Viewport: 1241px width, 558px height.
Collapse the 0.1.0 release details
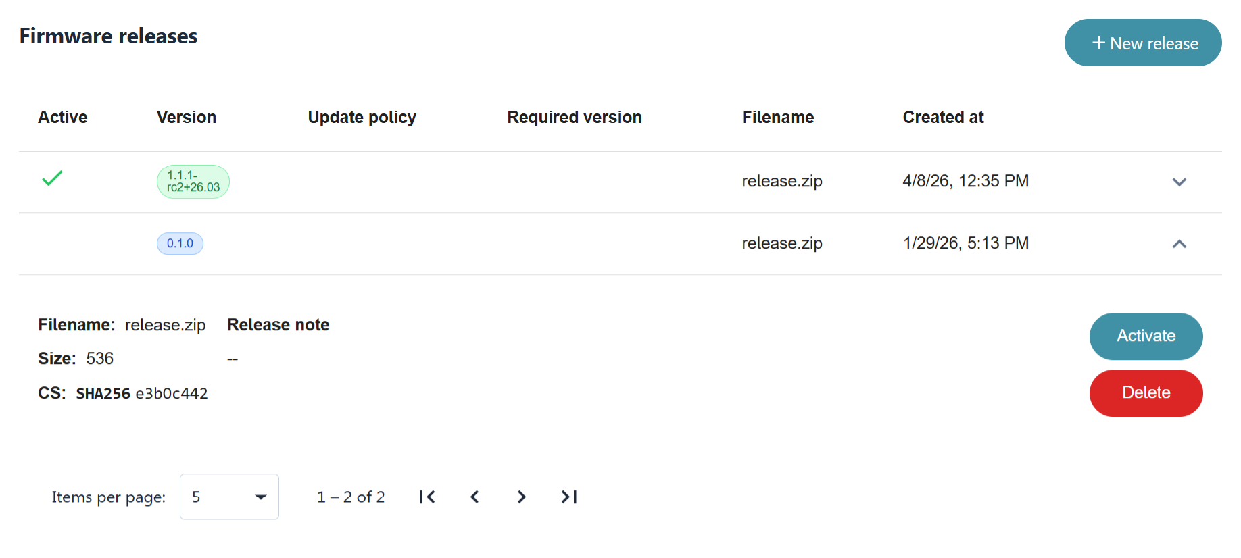1179,244
